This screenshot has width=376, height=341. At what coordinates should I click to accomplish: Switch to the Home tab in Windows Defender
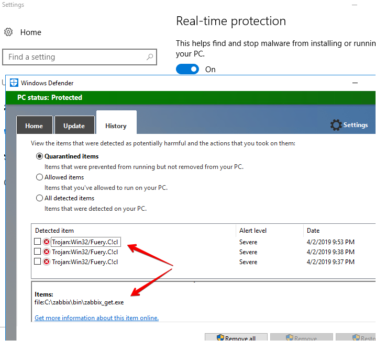click(34, 125)
